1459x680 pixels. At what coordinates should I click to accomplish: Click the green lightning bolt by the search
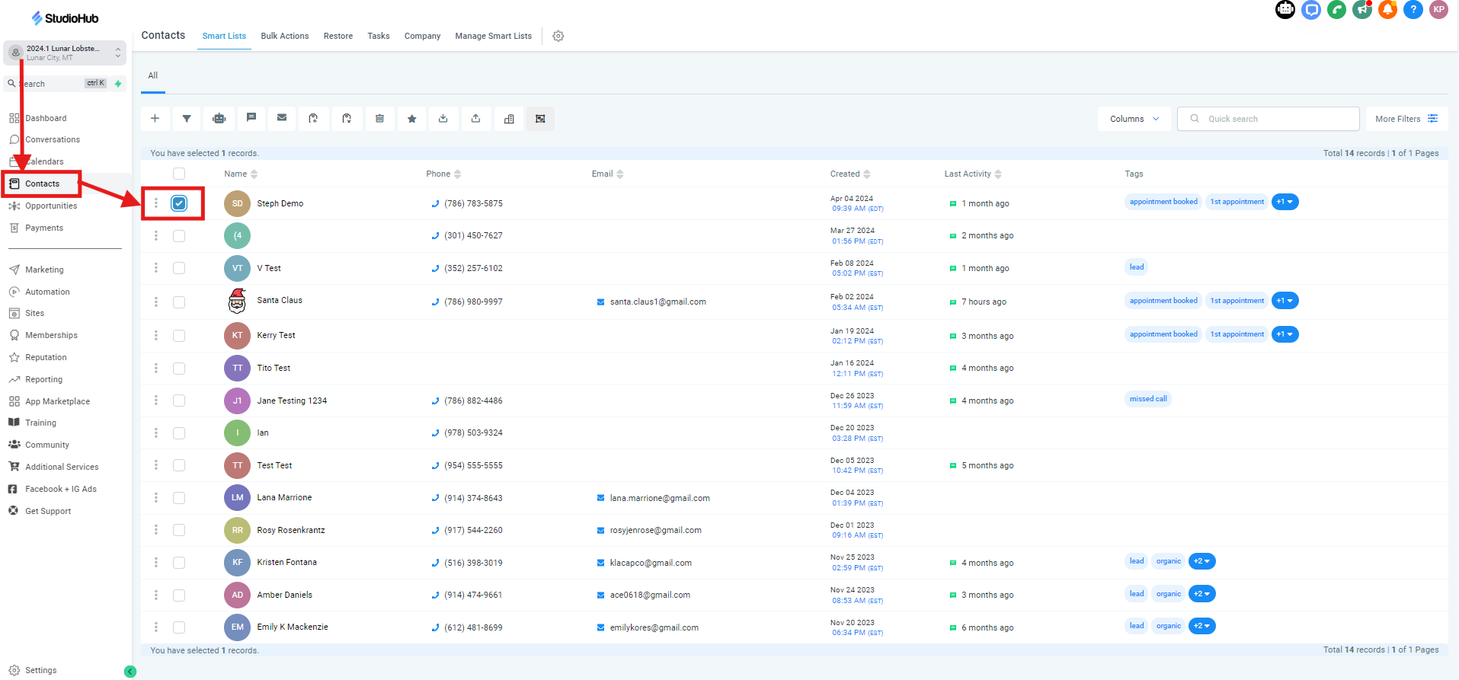click(x=118, y=84)
